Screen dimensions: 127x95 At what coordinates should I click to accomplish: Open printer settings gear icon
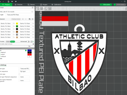[x=33, y=8]
